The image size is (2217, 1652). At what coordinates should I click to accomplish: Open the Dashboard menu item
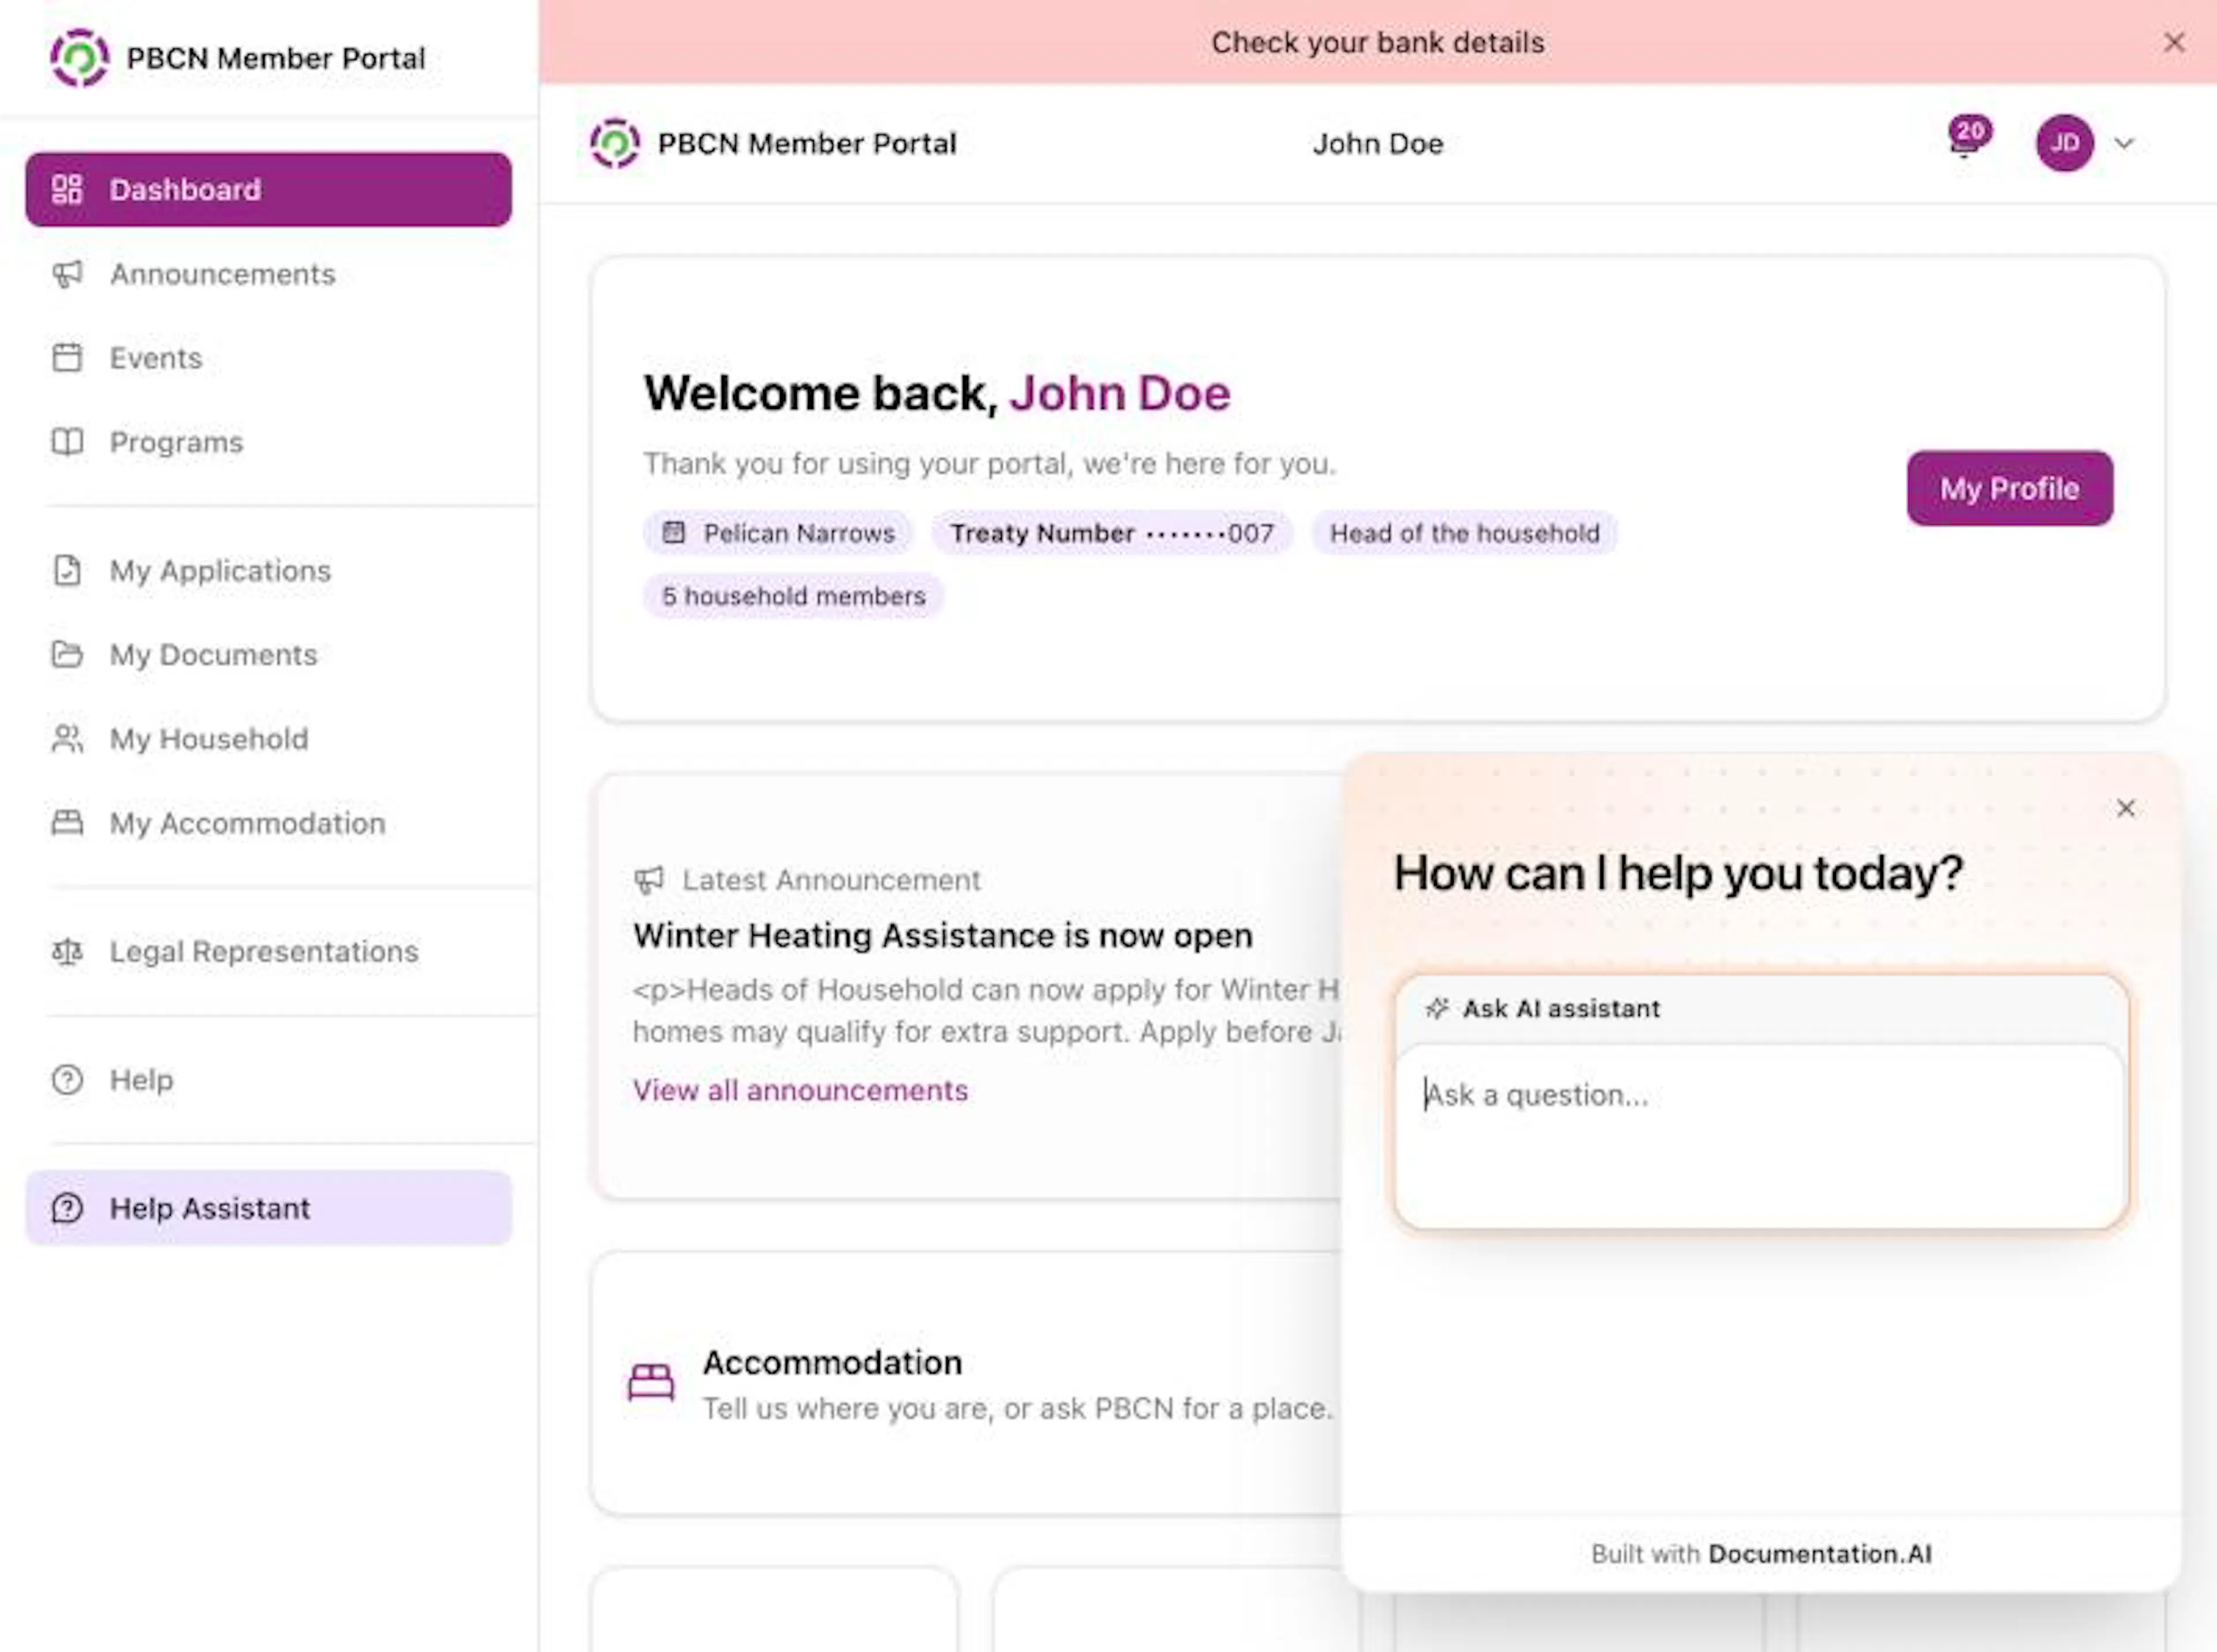point(269,189)
